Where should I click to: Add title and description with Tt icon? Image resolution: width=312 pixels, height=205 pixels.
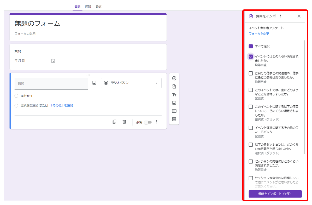174,95
